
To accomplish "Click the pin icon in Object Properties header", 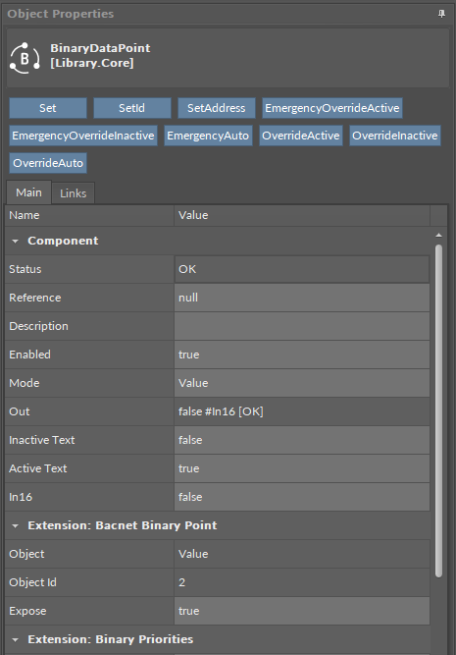I will [441, 14].
